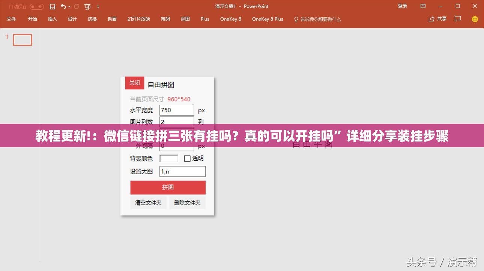Viewport: 484px width, 271px height.
Task: Click the Redo/Repeat icon
Action: click(76, 6)
